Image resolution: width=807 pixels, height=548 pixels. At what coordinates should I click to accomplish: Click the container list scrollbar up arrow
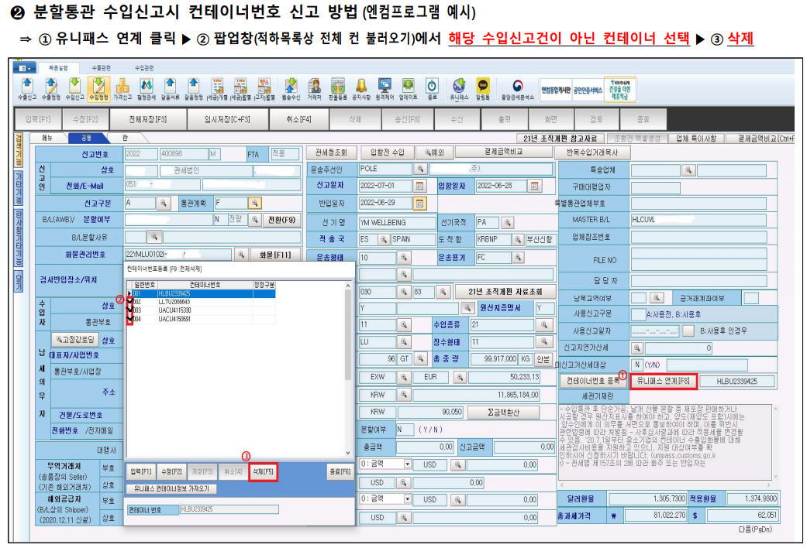tap(348, 286)
